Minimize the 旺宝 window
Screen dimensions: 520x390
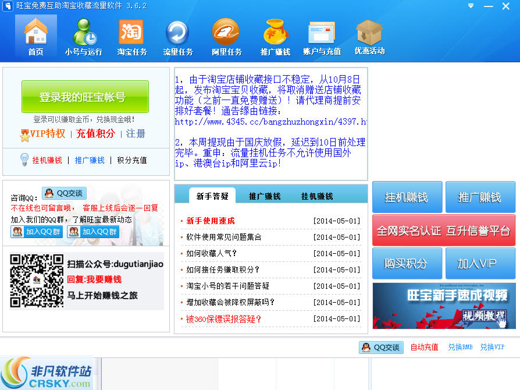pos(488,6)
